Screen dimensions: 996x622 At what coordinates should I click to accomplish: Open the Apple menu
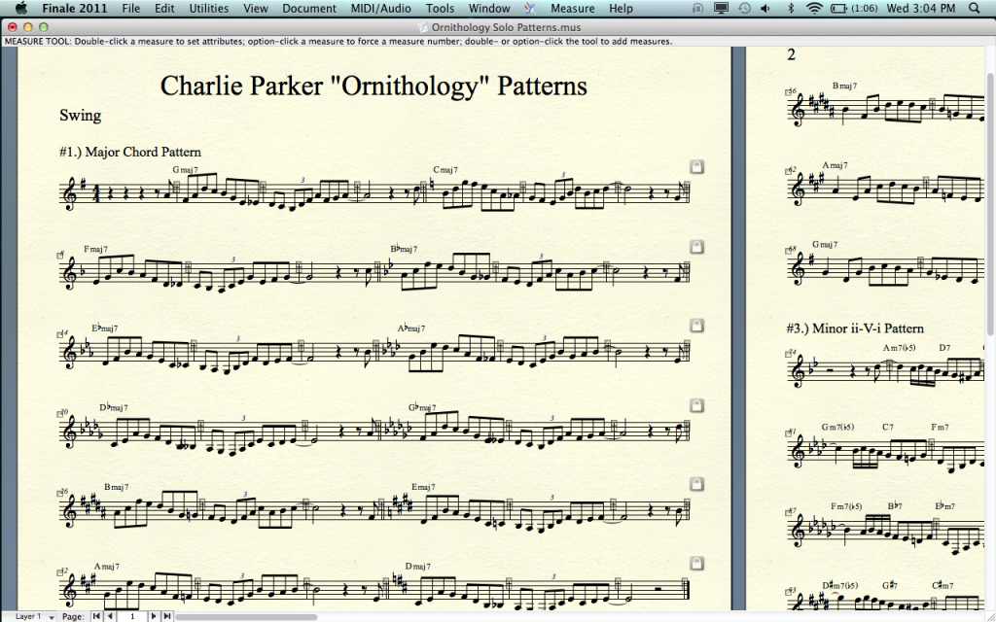21,8
